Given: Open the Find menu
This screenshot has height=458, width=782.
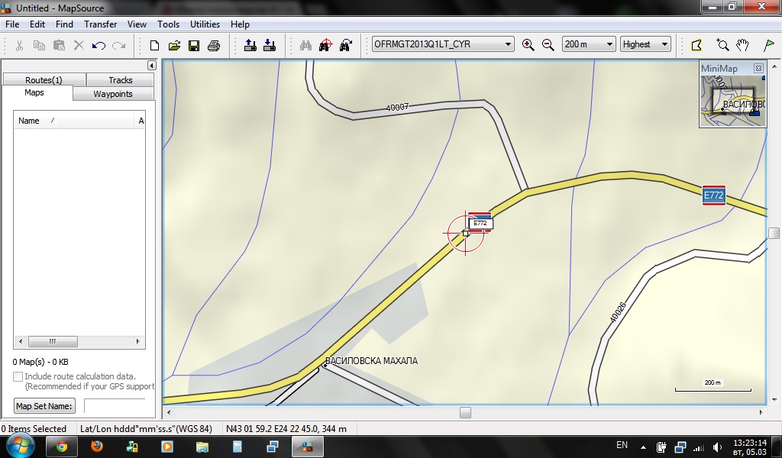Looking at the screenshot, I should pos(64,24).
